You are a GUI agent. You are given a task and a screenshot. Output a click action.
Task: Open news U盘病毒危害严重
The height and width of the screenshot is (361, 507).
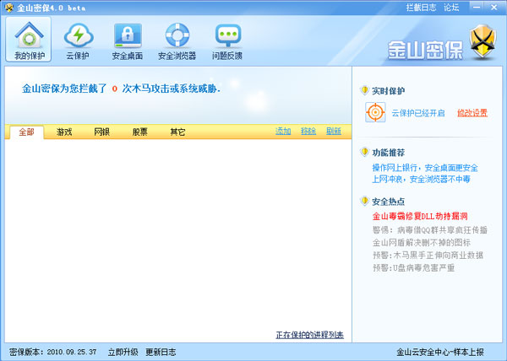click(x=413, y=267)
